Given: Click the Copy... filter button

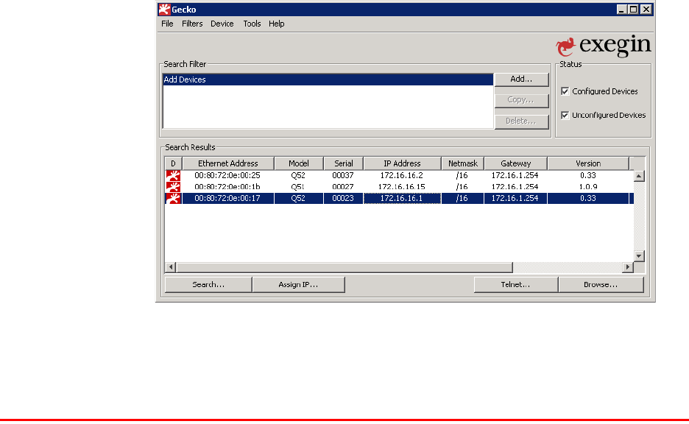Looking at the screenshot, I should point(522,100).
